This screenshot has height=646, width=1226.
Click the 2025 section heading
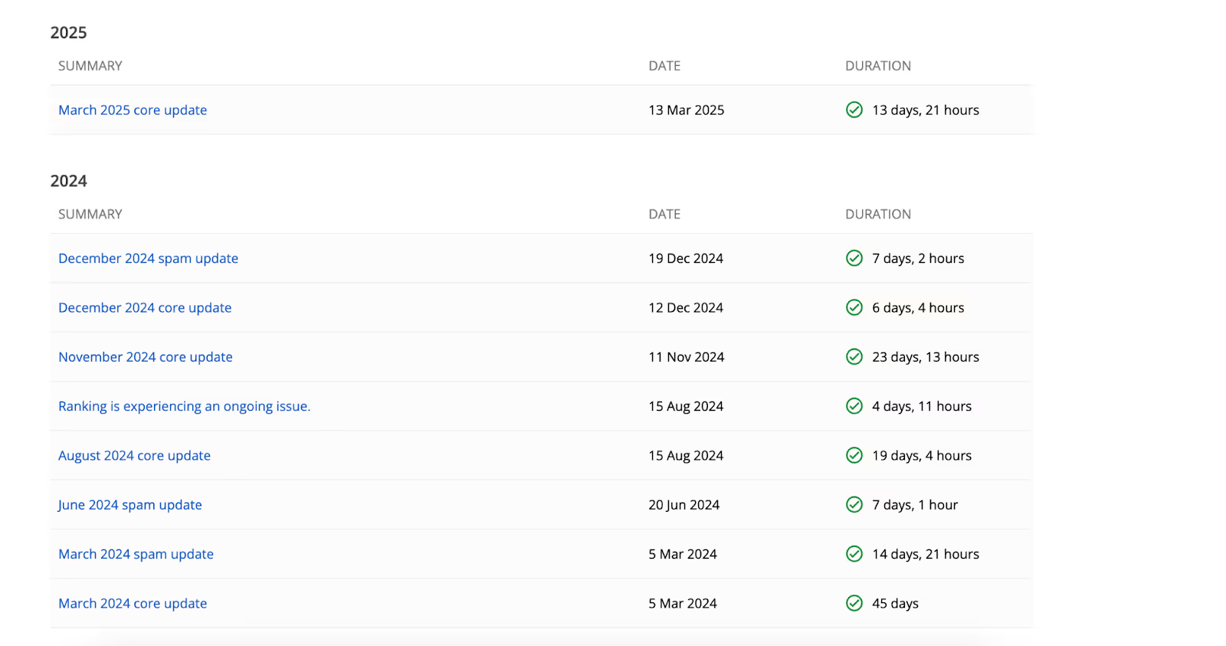coord(69,32)
